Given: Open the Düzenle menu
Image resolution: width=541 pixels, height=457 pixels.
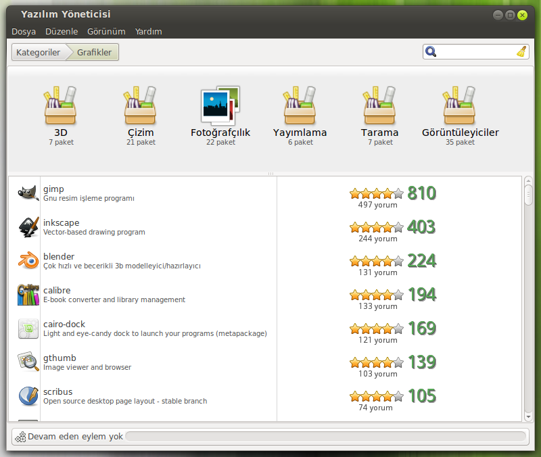Looking at the screenshot, I should [x=62, y=31].
